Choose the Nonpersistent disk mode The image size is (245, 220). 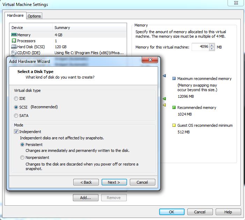[22, 158]
